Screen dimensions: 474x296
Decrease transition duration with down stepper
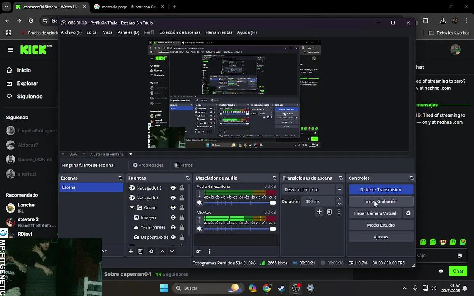339,204
